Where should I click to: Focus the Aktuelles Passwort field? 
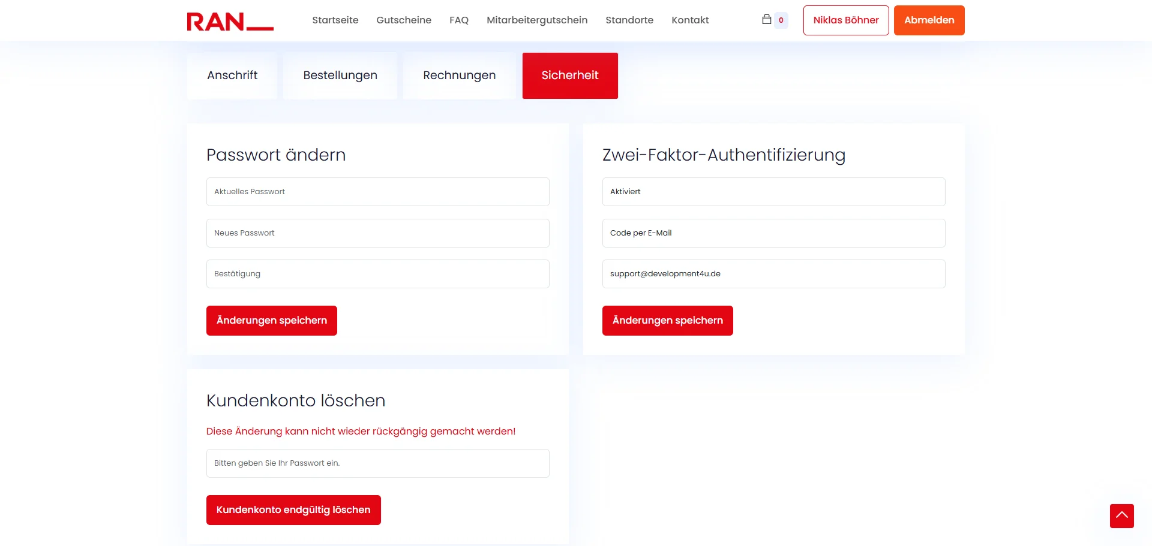coord(377,192)
